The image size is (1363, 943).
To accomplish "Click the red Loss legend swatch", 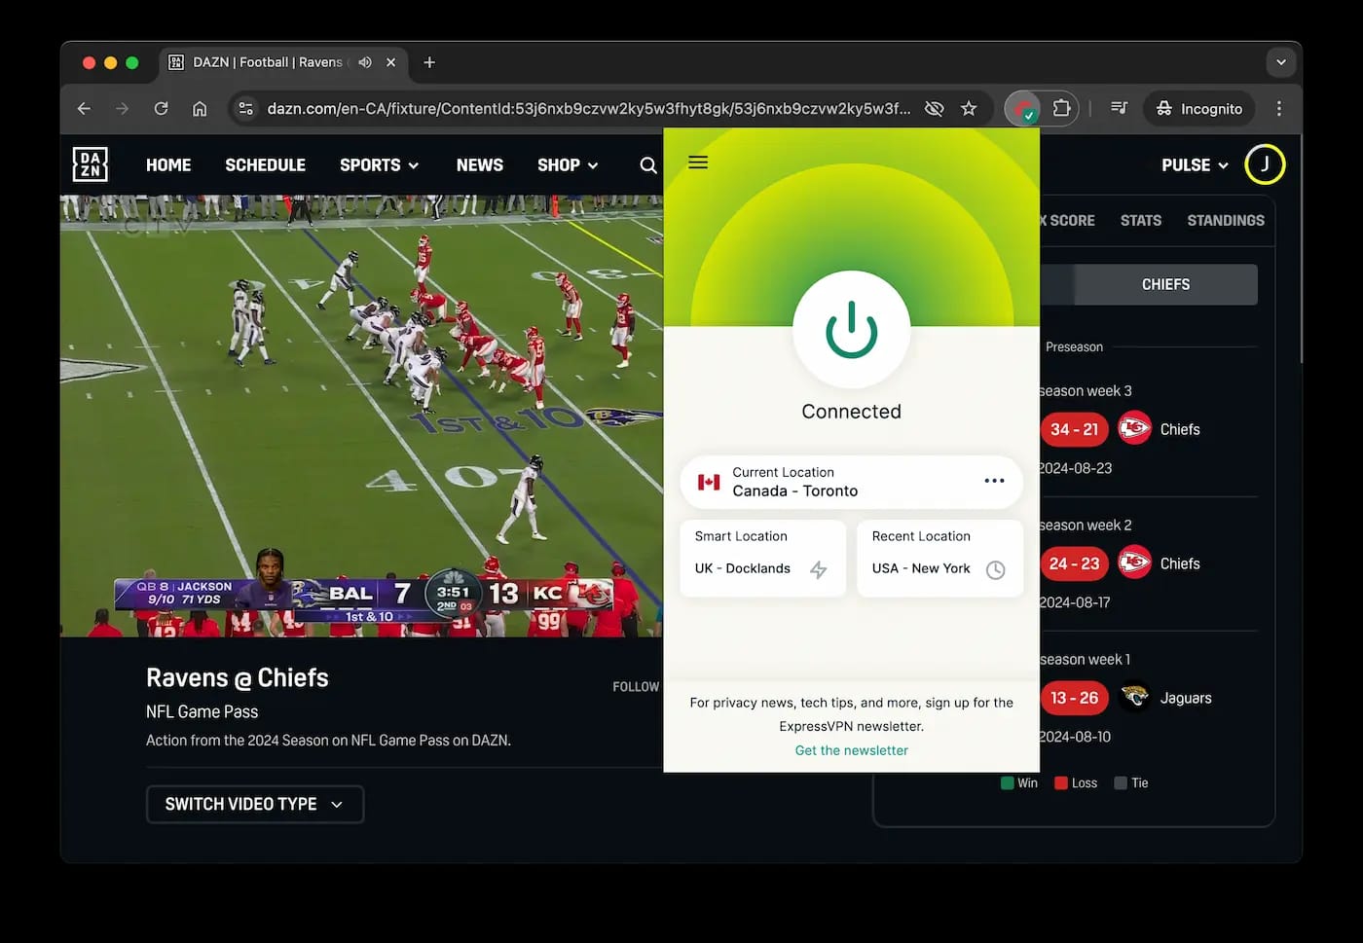I will click(x=1061, y=783).
